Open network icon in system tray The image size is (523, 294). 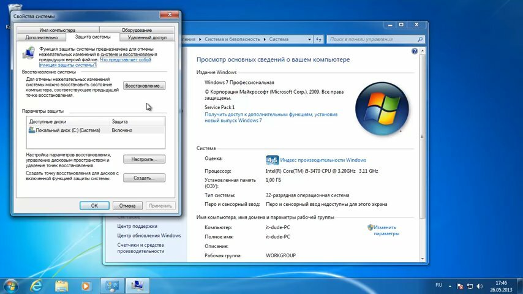click(x=470, y=286)
